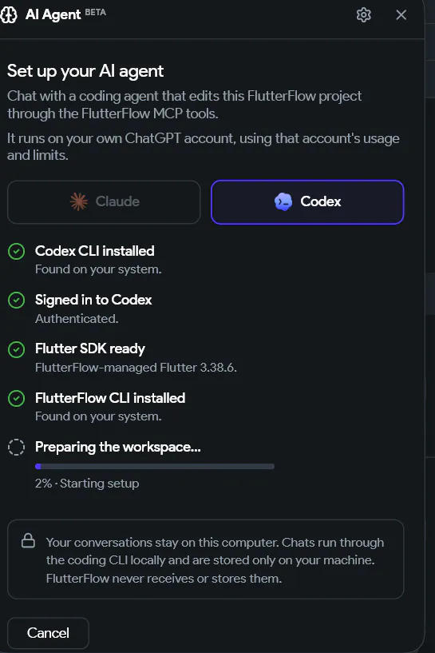Click the AI Agent brain logo

pyautogui.click(x=8, y=14)
